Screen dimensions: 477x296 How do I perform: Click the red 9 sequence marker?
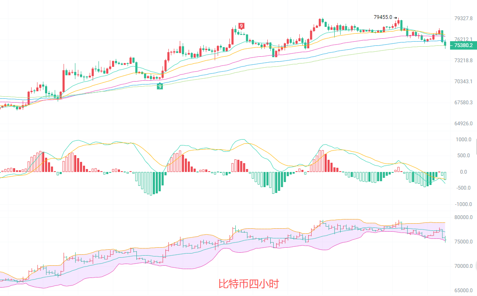coord(241,26)
